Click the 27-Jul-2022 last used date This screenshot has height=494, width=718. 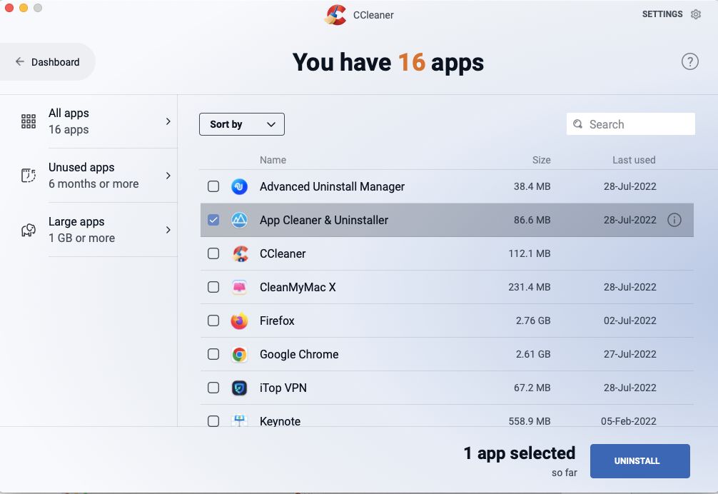[x=630, y=354]
